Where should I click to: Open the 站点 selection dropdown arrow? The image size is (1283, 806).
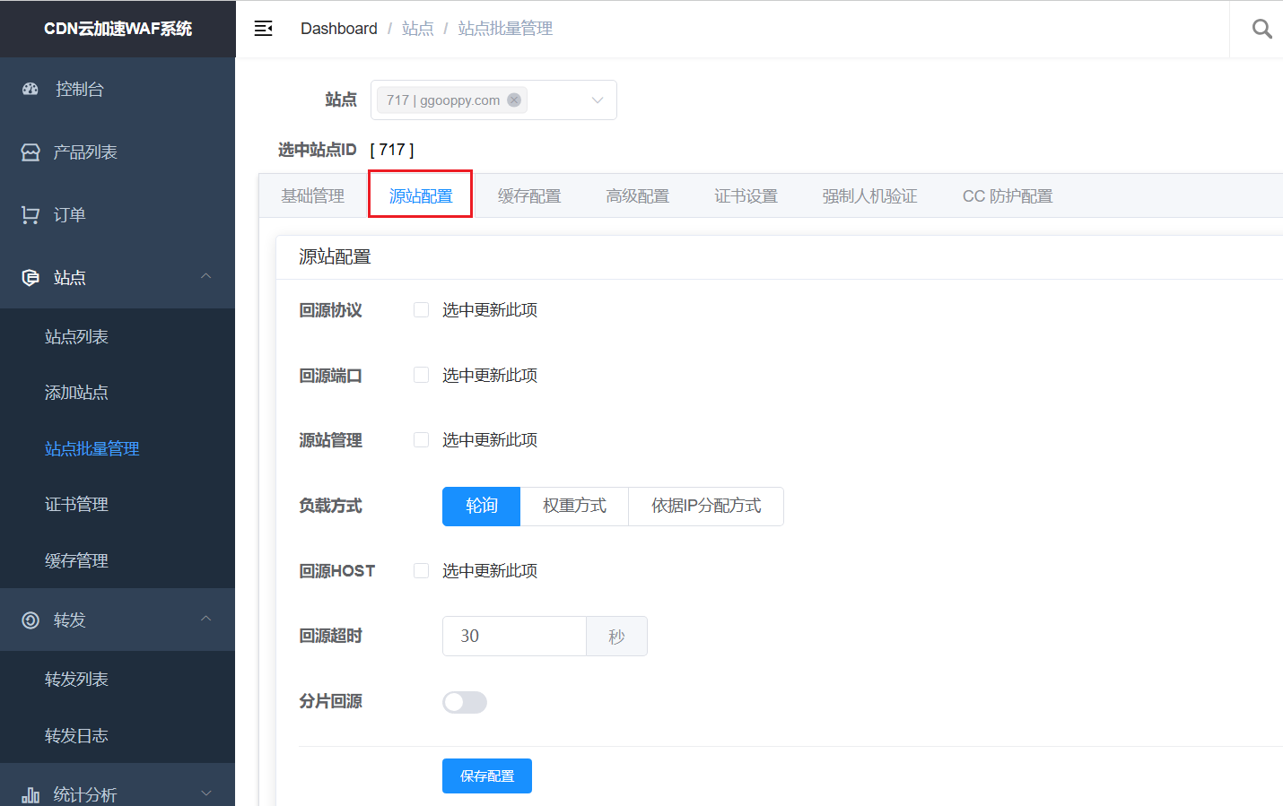(x=598, y=100)
